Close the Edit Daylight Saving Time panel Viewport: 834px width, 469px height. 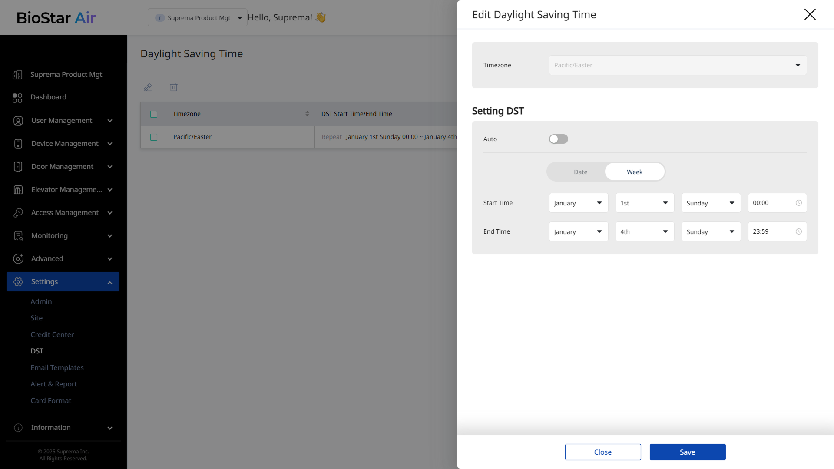coord(810,14)
